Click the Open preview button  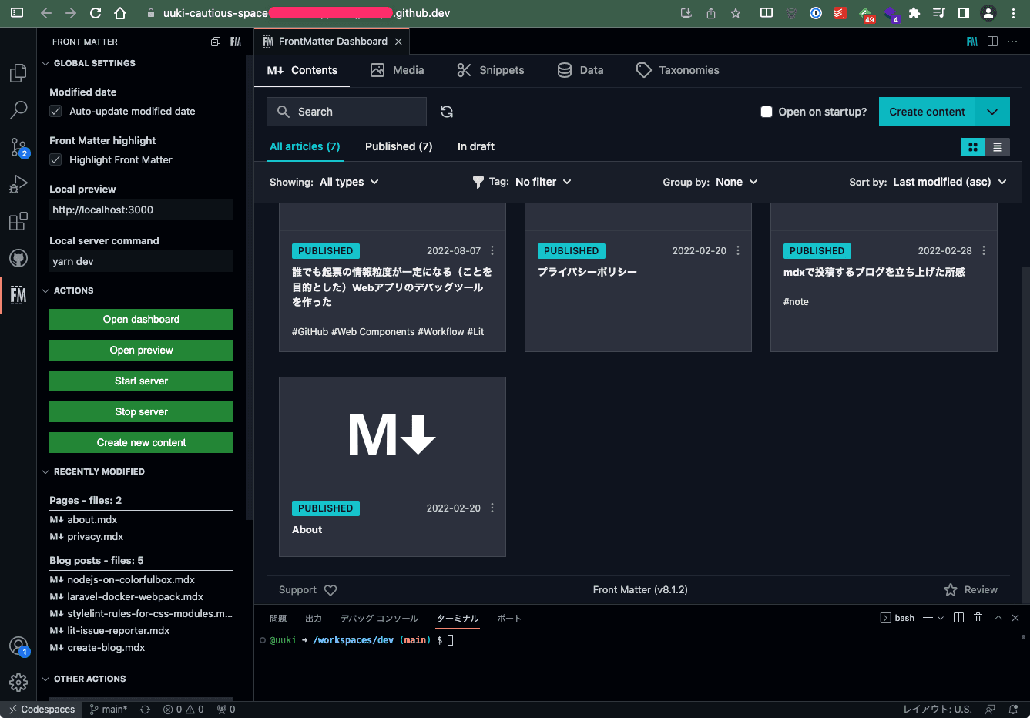(x=141, y=350)
